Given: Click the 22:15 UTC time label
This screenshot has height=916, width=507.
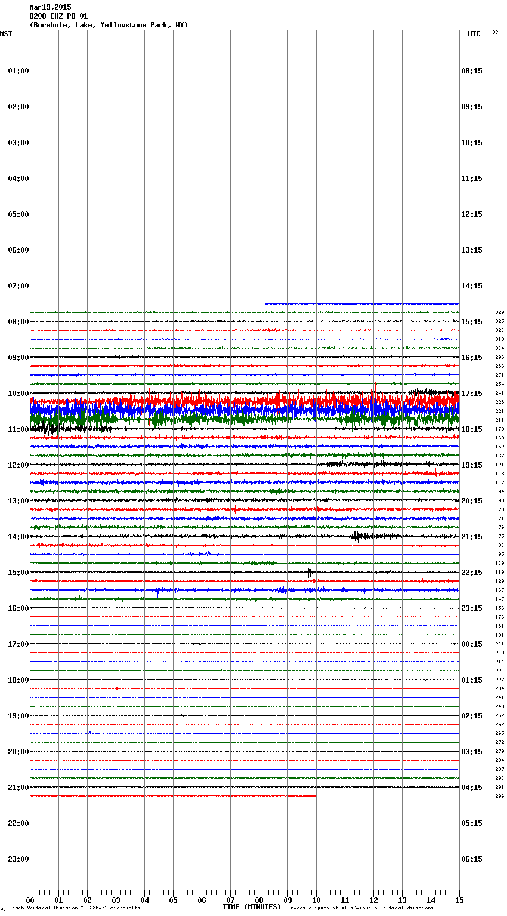Looking at the screenshot, I should pos(472,573).
